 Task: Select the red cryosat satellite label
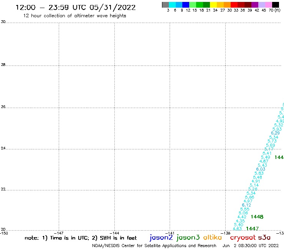(243, 238)
